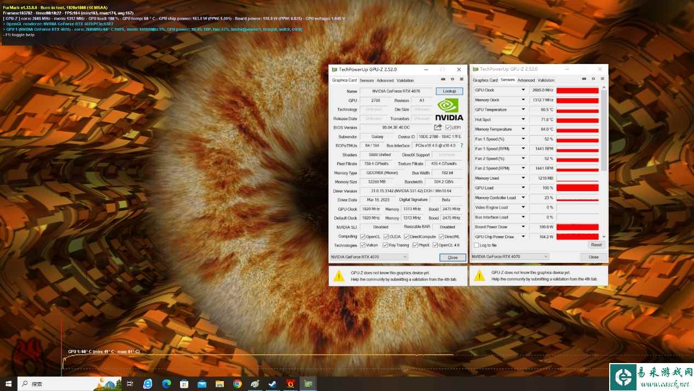694x391 pixels.
Task: Click the GPU Load red history graph
Action: tap(577, 188)
